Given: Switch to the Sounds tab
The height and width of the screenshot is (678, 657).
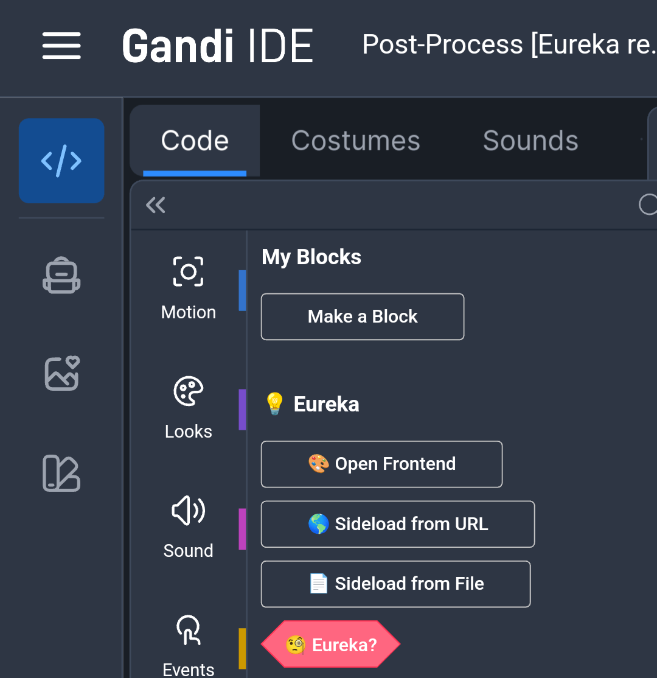Looking at the screenshot, I should pos(530,141).
